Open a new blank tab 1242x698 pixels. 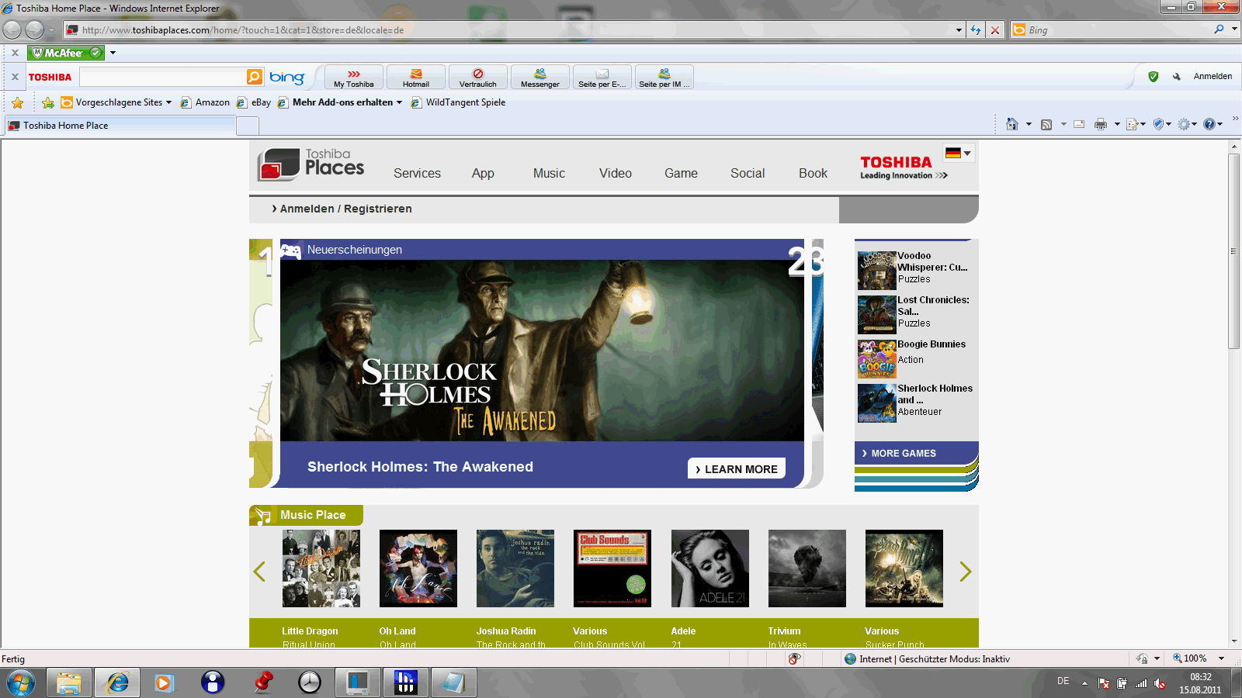pos(248,126)
